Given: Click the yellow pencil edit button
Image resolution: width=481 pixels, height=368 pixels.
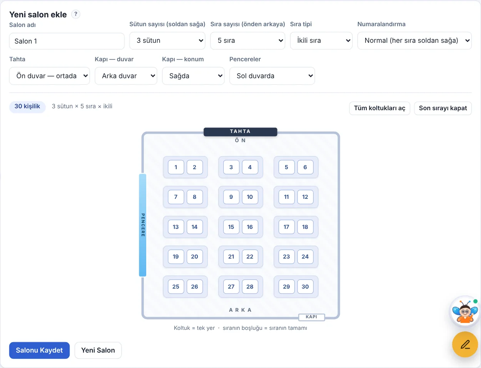Looking at the screenshot, I should pos(465,344).
